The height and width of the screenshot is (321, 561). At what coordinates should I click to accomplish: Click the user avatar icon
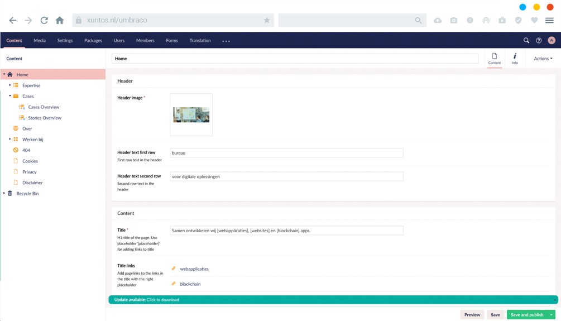(552, 41)
